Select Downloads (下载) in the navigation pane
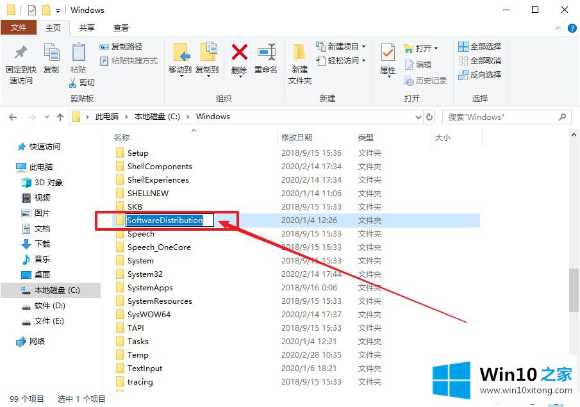This screenshot has width=580, height=407. click(x=36, y=244)
